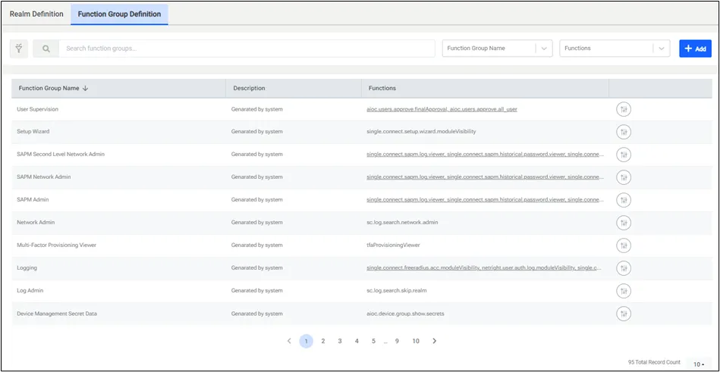720x372 pixels.
Task: Change page size dropdown showing 10
Action: pos(697,364)
